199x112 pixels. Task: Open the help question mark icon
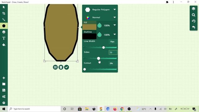click(x=4, y=103)
